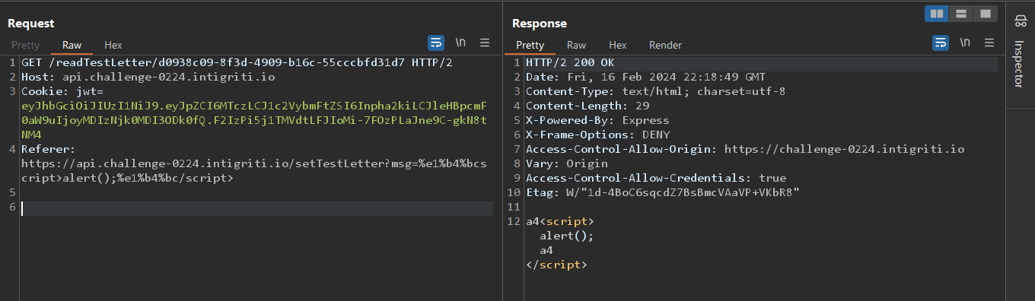Select side-by-side split layout icon
The width and height of the screenshot is (1035, 301).
click(x=937, y=14)
